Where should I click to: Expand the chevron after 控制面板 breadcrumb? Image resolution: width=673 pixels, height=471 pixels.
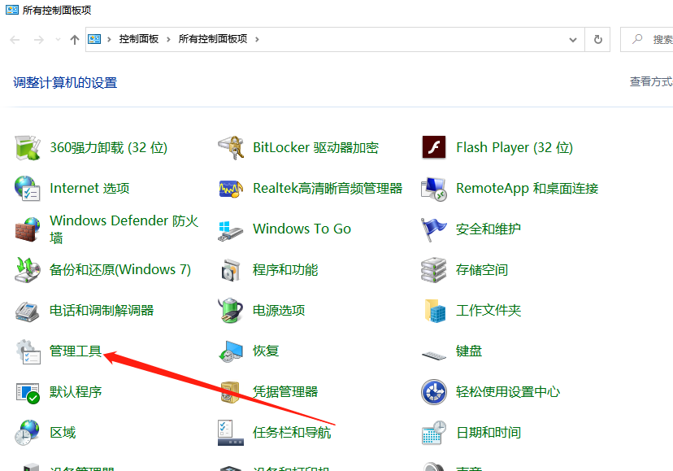[168, 40]
